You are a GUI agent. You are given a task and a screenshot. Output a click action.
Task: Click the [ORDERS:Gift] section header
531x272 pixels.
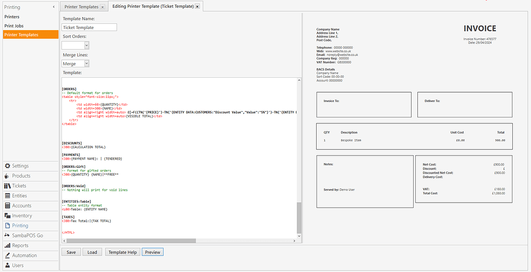click(74, 167)
